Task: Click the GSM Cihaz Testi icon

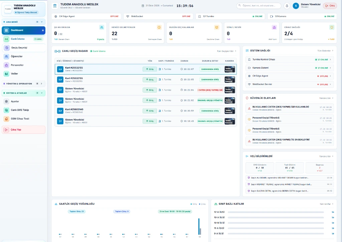Action: click(x=6, y=119)
